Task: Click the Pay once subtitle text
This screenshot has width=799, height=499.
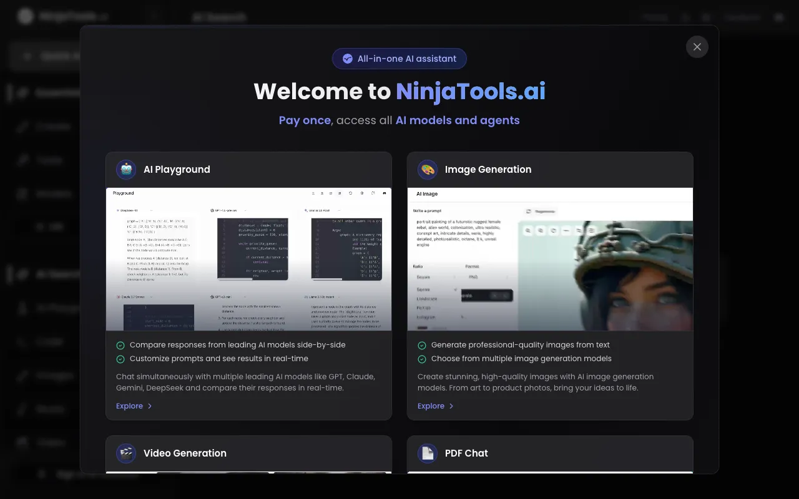Action: (305, 120)
